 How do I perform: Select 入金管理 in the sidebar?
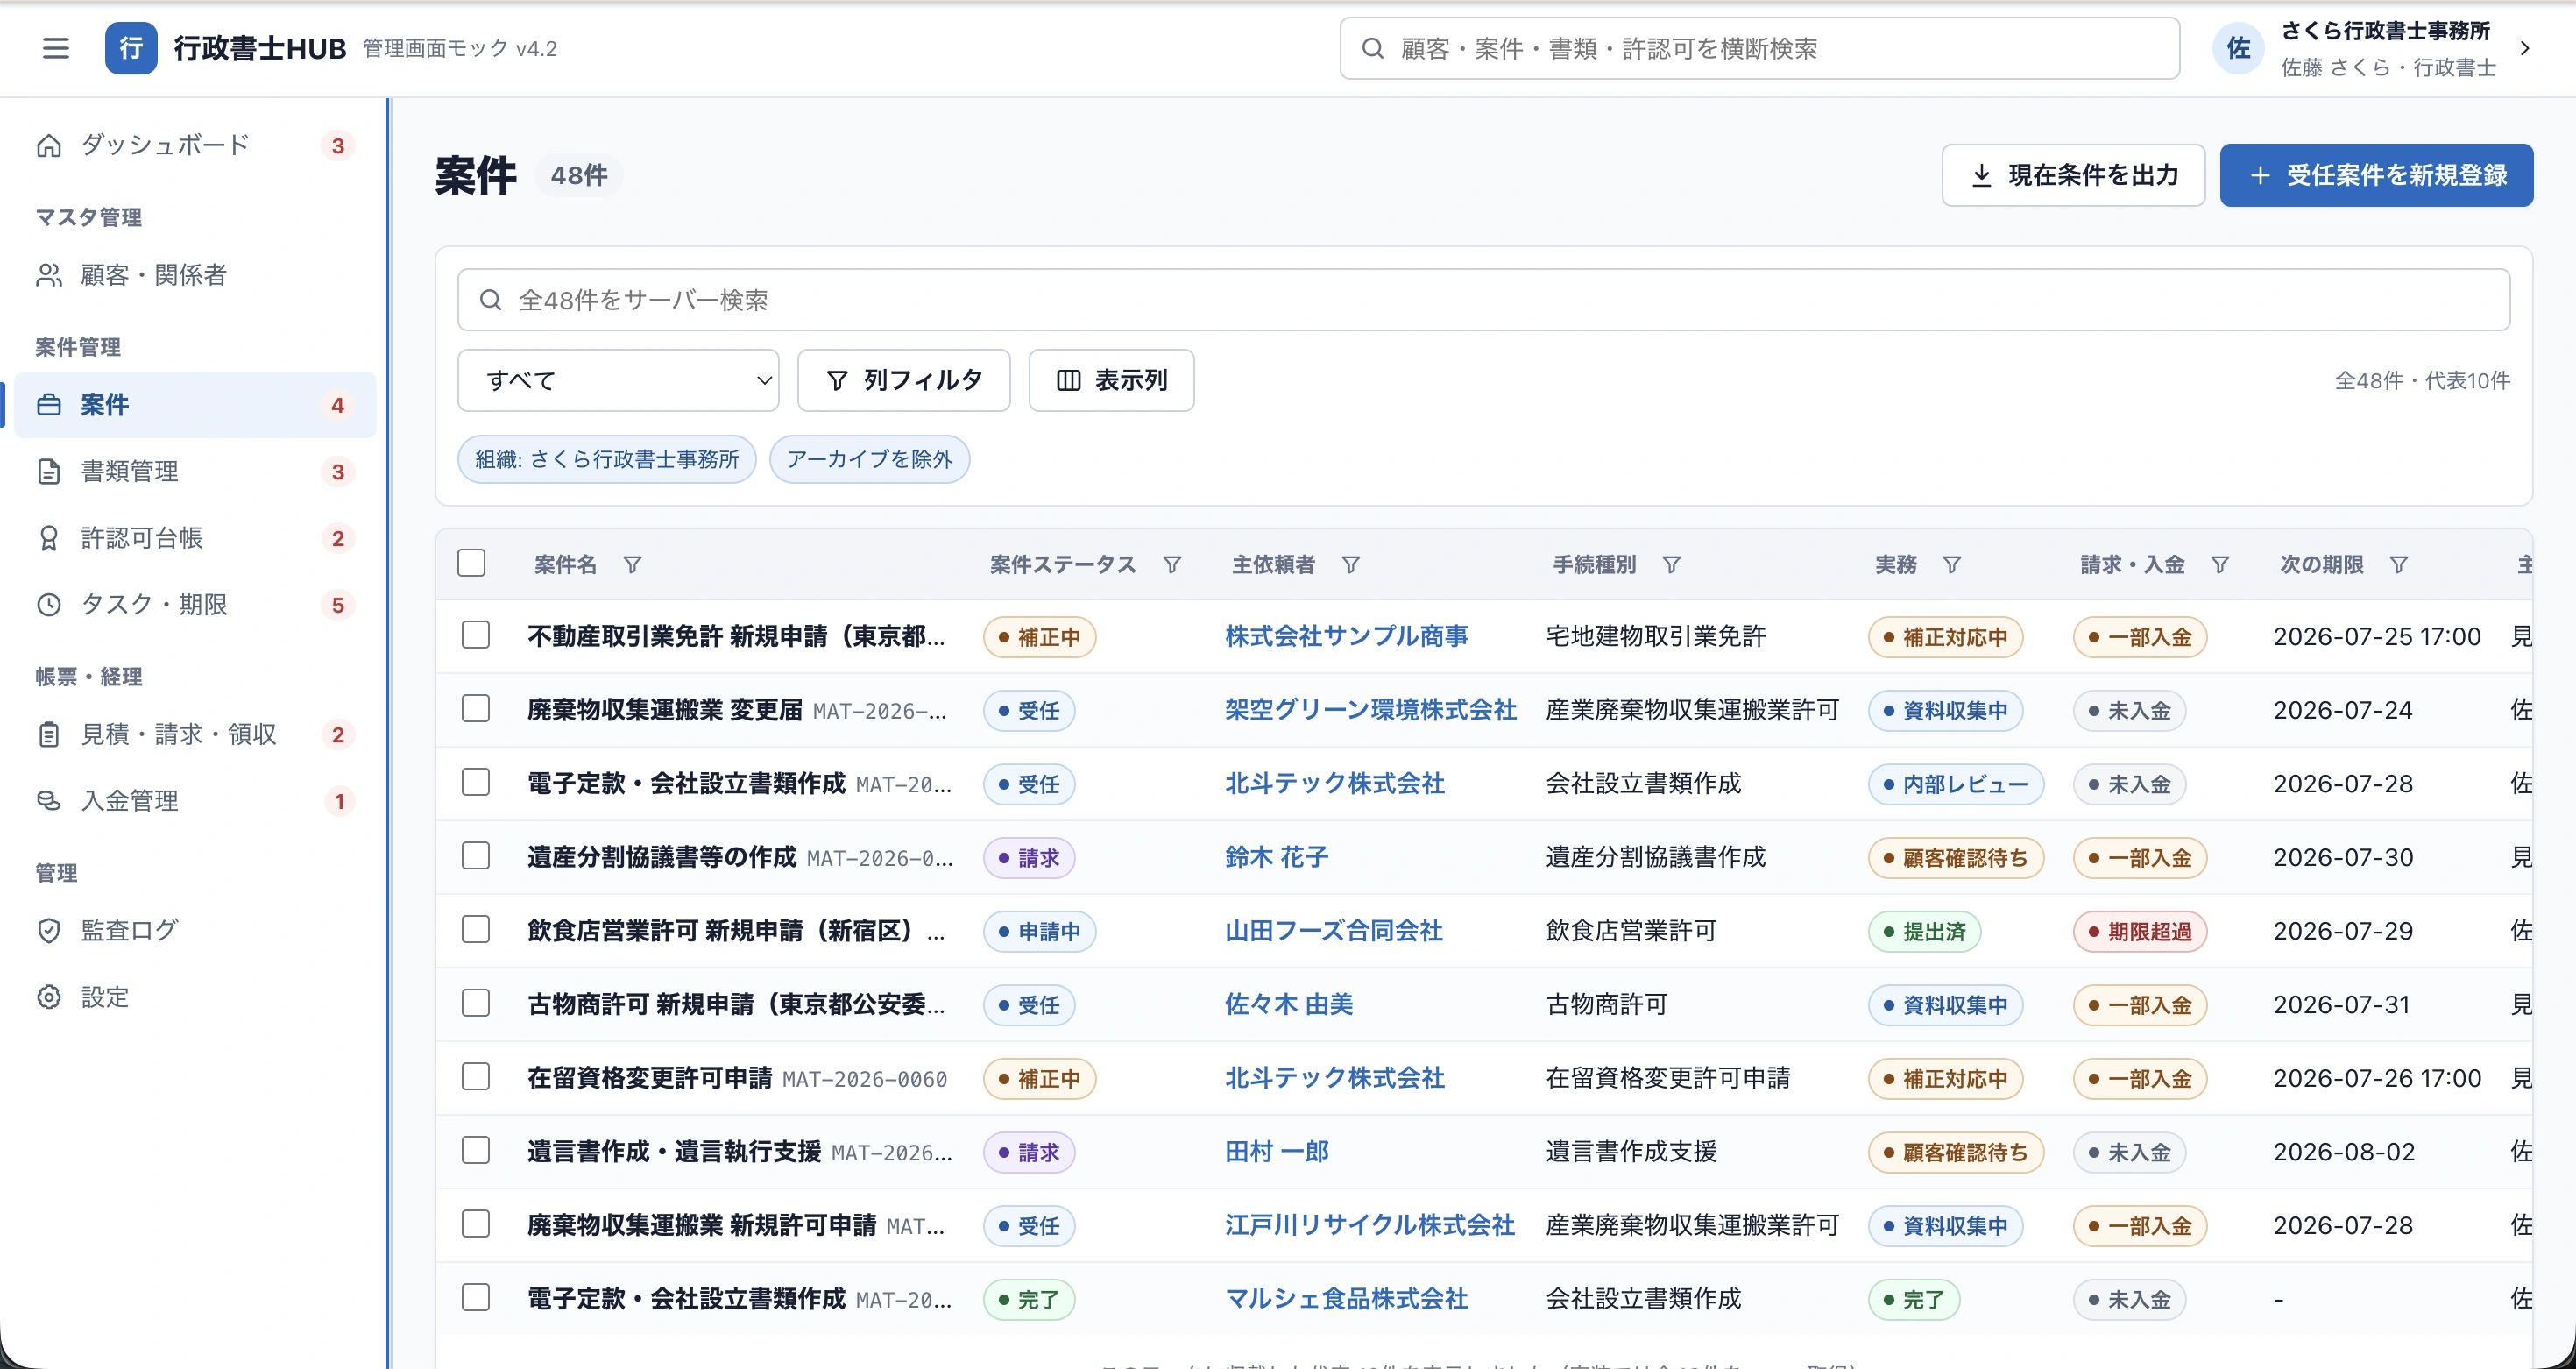pos(194,801)
